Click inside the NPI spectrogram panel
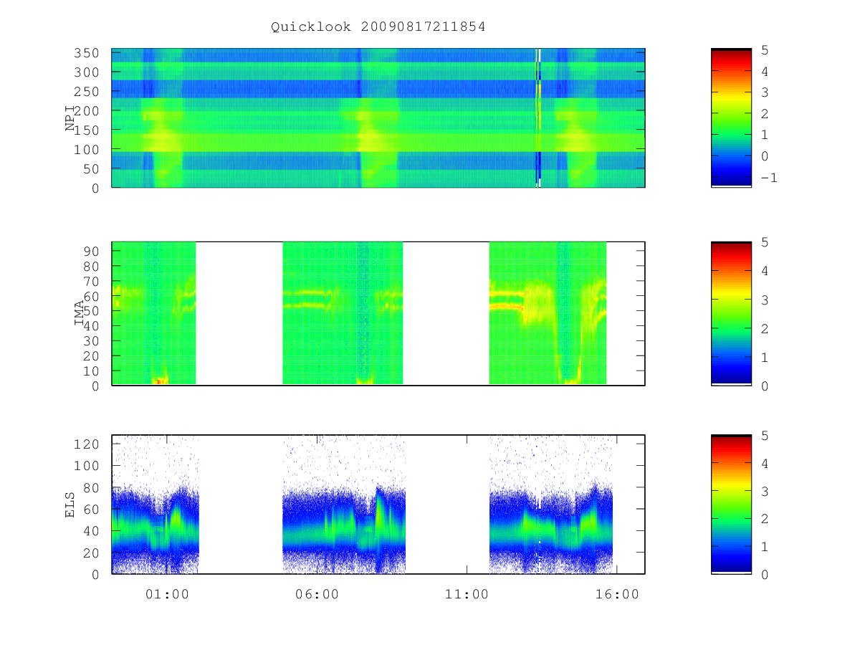This screenshot has width=860, height=645. pyautogui.click(x=378, y=118)
